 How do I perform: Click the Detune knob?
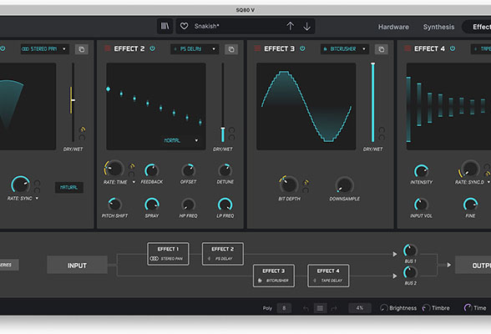click(x=225, y=170)
